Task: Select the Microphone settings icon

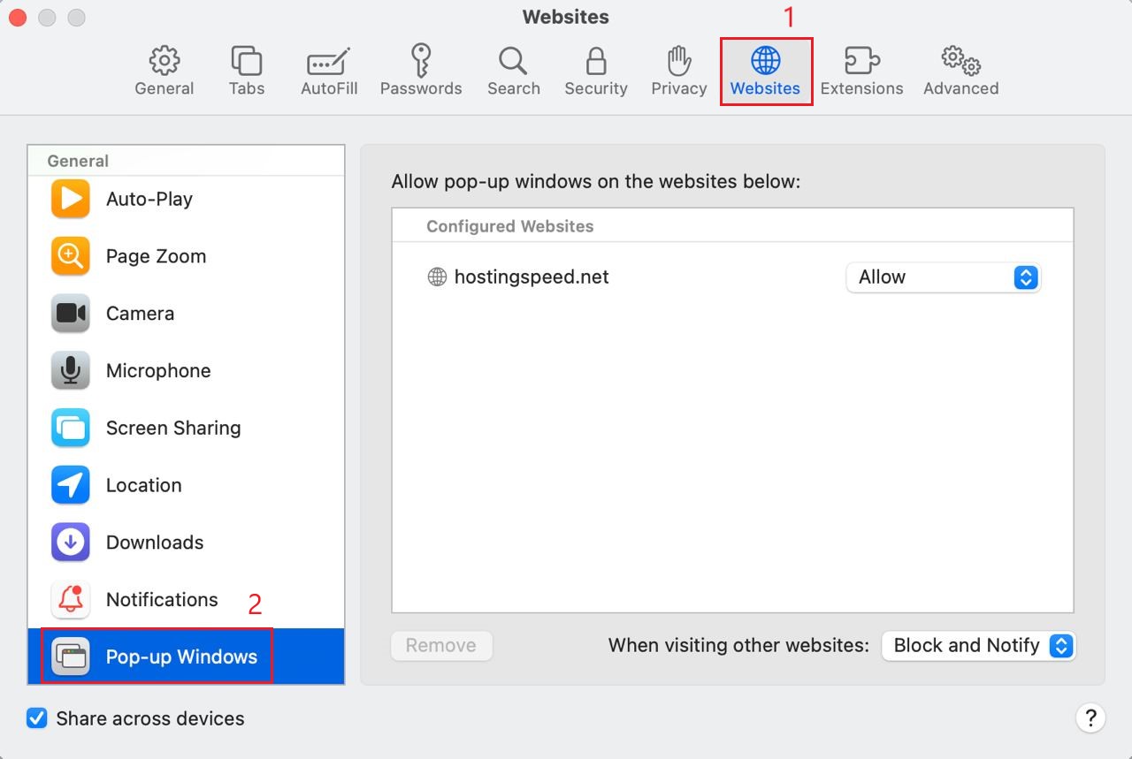Action: 70,370
